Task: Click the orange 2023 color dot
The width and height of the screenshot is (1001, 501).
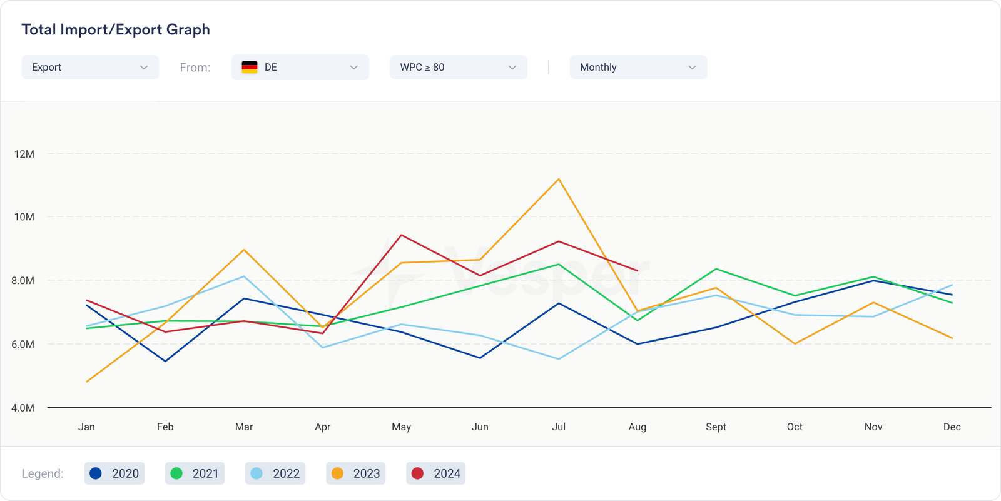Action: (x=337, y=473)
